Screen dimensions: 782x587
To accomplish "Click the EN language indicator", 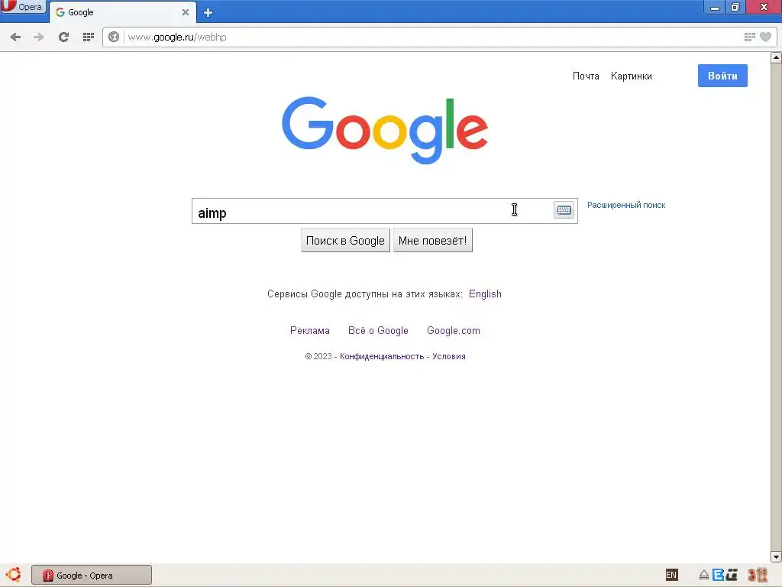I will [671, 575].
